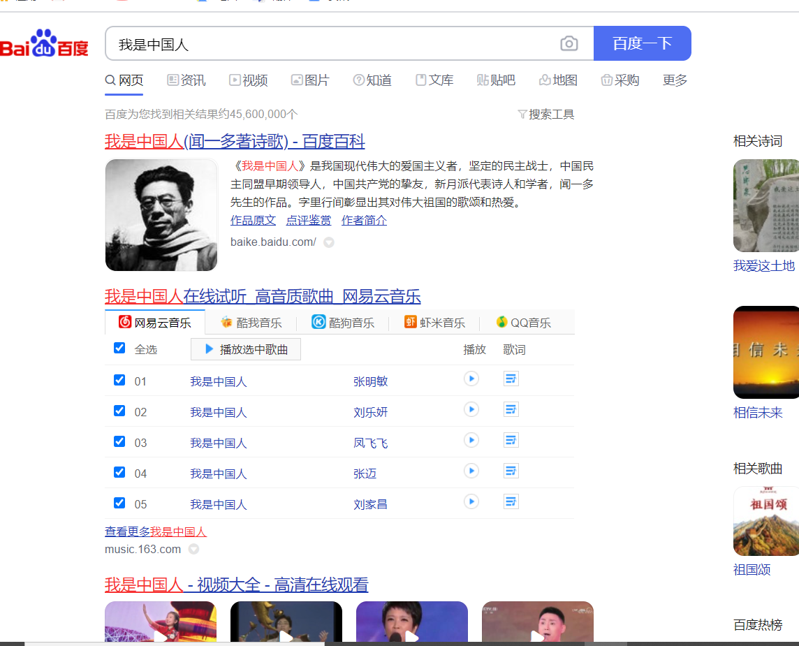Select the 酷我音乐 music source tab

[251, 323]
